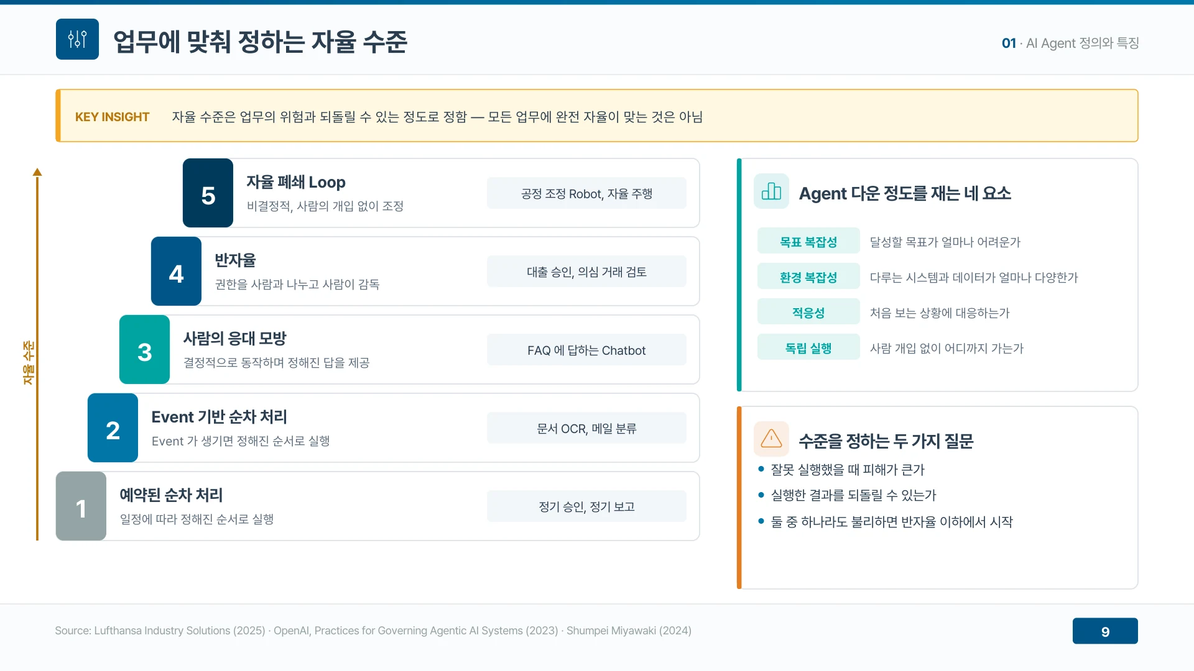This screenshot has width=1194, height=671.
Task: Select the level 2 number block
Action: pos(113,428)
